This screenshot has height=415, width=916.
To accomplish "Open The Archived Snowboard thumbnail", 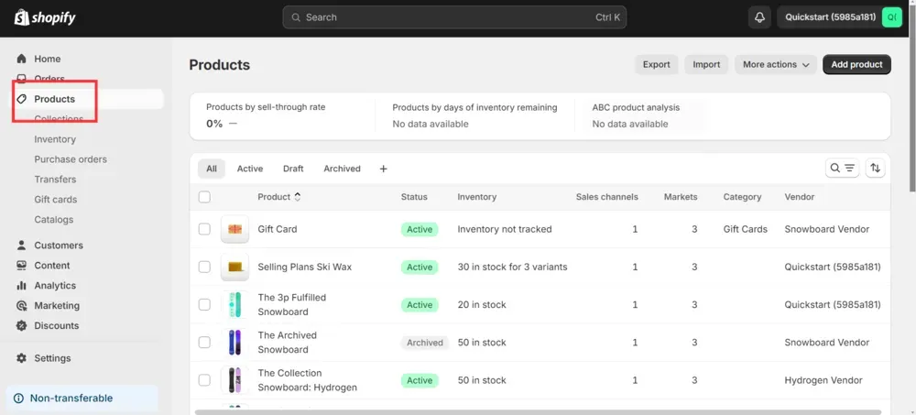I will click(x=234, y=343).
